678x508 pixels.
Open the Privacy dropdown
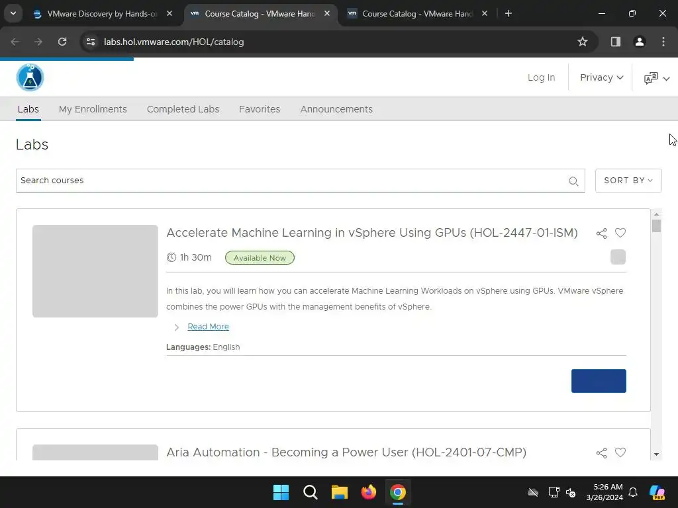[x=601, y=77]
